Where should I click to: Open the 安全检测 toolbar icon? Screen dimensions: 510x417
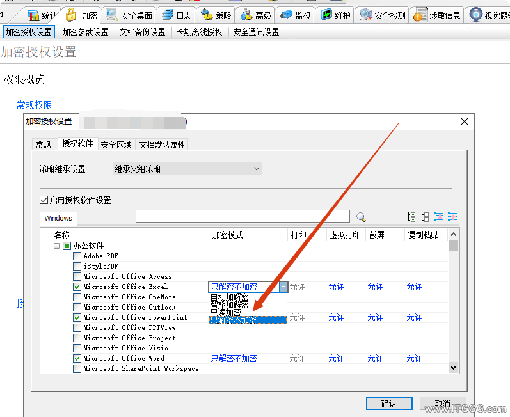point(382,15)
